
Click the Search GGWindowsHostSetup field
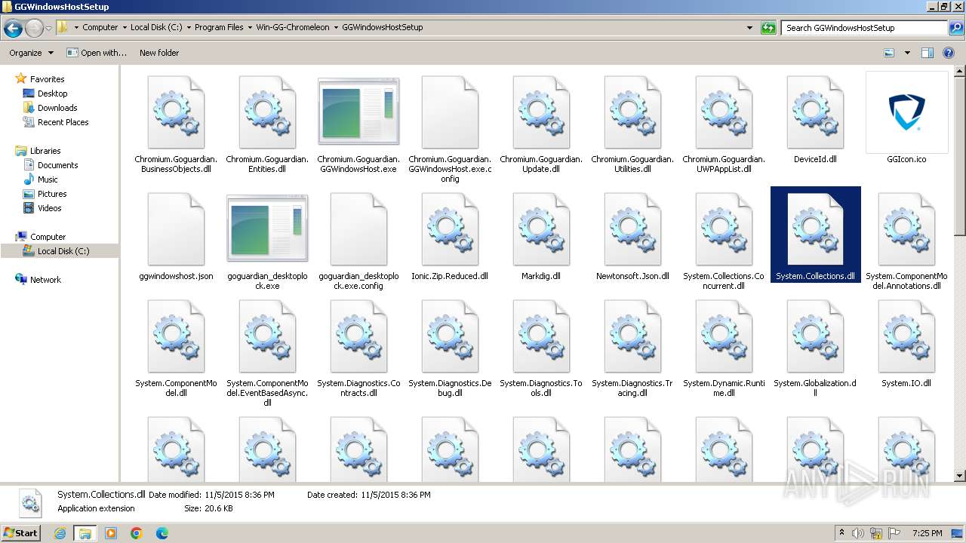(x=865, y=28)
